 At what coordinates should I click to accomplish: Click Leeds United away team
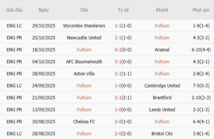click(162, 110)
